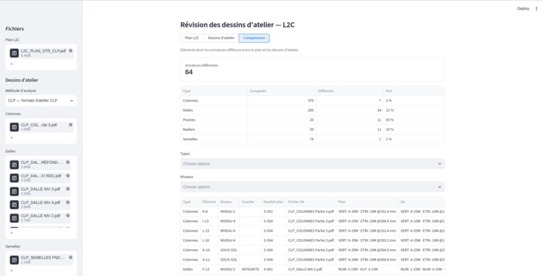Add a Colonnes file with the plus icon
542x276 pixels.
point(11,138)
